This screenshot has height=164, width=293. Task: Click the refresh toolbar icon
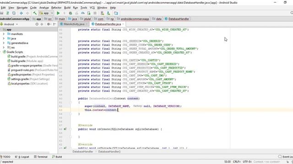pyautogui.click(x=14, y=13)
